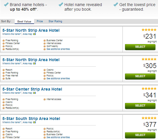The width and height of the screenshot is (158, 139).
Task: Select the $305 North Strip hotel
Action: tap(140, 76)
